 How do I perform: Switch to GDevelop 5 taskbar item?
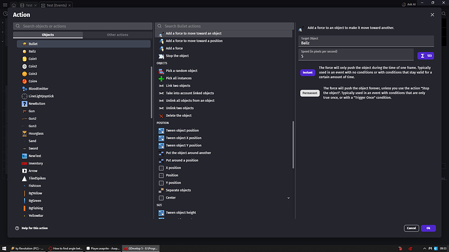[x=141, y=249]
